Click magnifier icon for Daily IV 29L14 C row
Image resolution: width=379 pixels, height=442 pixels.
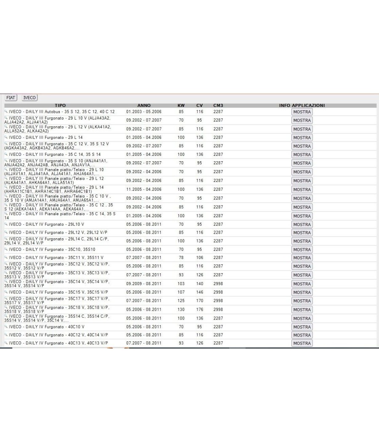pos(6,239)
